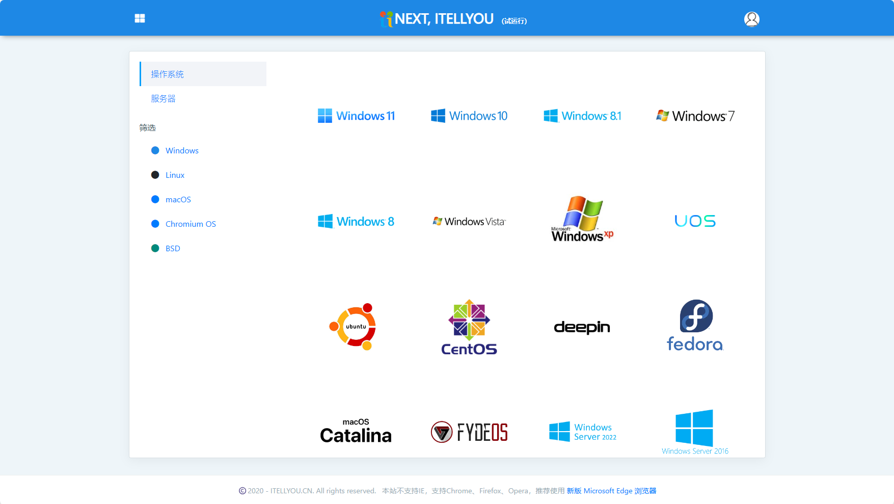Image resolution: width=894 pixels, height=504 pixels.
Task: Open macOS Catalina tile
Action: tap(356, 431)
